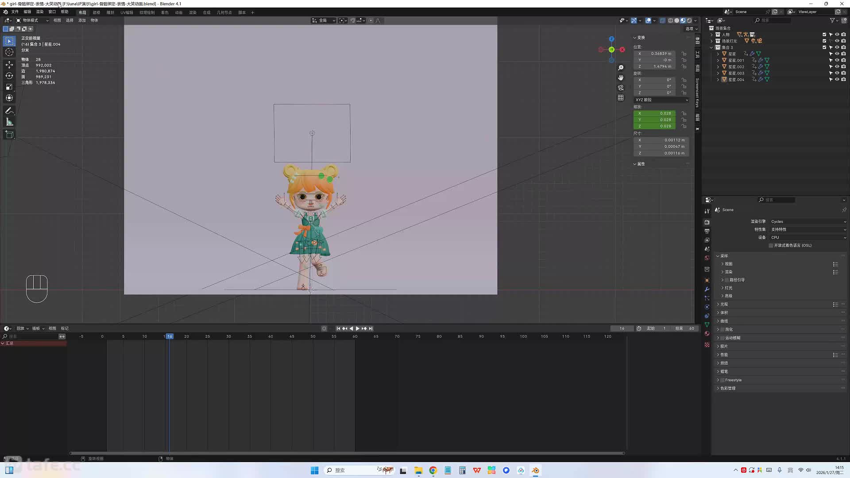Click the camera view icon in viewport
Viewport: 850px width, 478px height.
coord(621,88)
